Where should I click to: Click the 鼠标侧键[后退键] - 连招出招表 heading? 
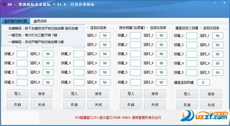(x=143, y=28)
